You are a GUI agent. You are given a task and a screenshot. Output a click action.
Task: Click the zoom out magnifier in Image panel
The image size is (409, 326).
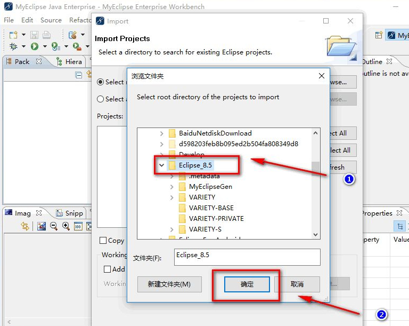(x=54, y=226)
